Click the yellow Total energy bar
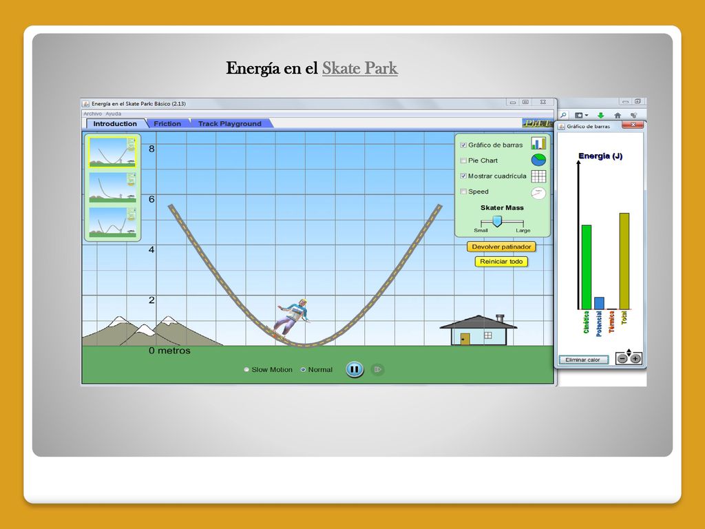The width and height of the screenshot is (705, 529). pos(624,261)
